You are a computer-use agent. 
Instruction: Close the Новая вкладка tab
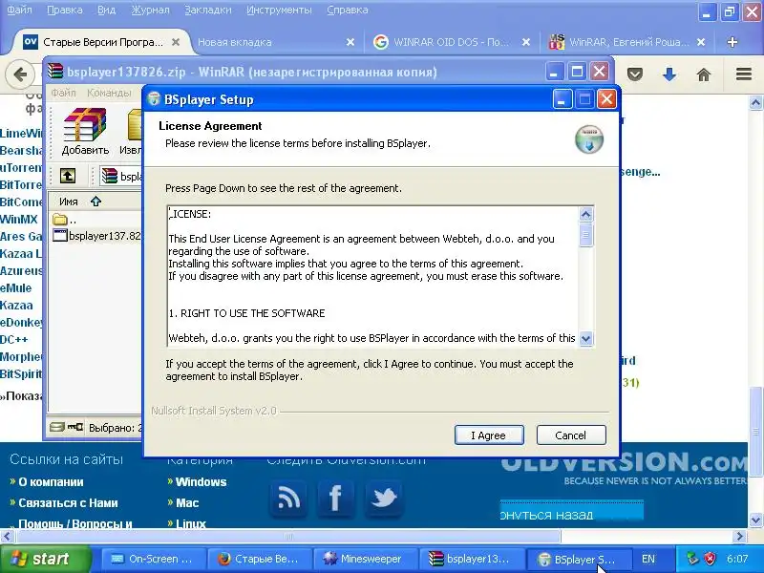[x=350, y=42]
